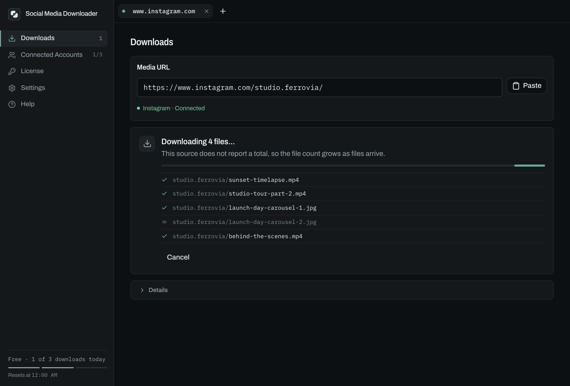Click the source does not report total message
This screenshot has width=570, height=386.
(x=273, y=154)
